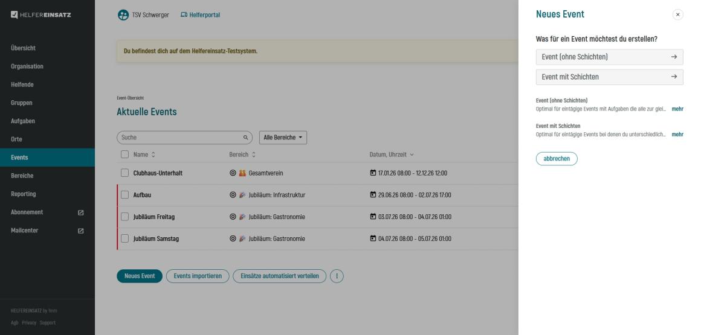
Task: Choose Event (ohne Schichten) option
Action: (609, 57)
